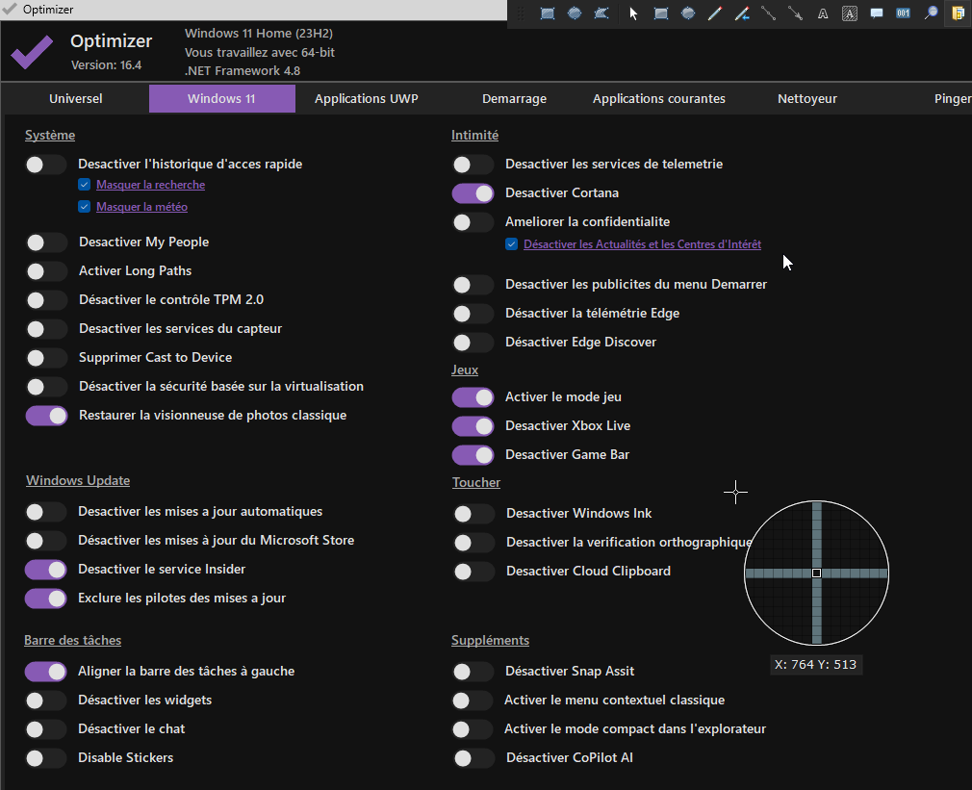The width and height of the screenshot is (972, 790).
Task: Select the arrow line tool
Action: (795, 13)
